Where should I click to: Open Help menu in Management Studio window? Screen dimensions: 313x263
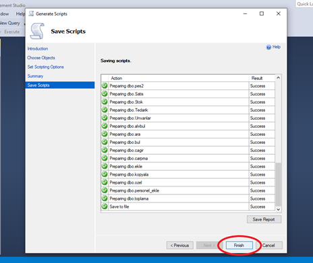20,14
